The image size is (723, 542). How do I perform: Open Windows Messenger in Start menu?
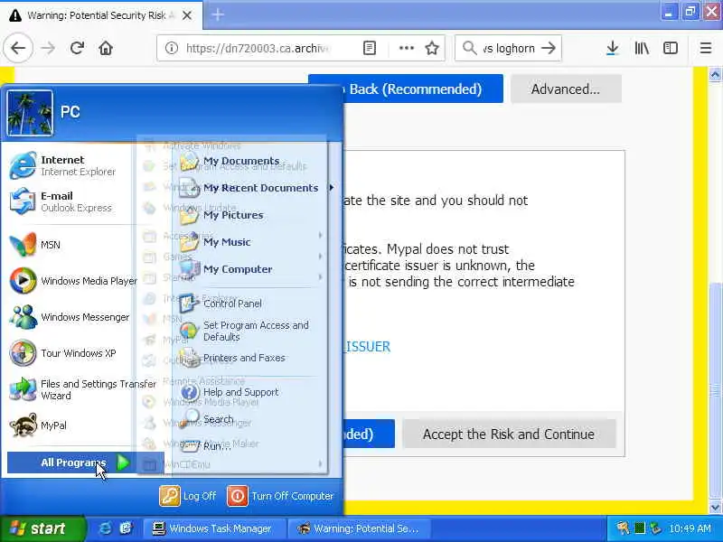pyautogui.click(x=70, y=317)
